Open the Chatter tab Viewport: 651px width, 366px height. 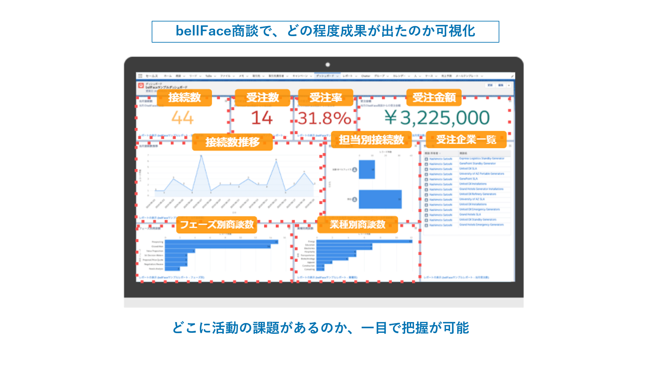pyautogui.click(x=366, y=76)
